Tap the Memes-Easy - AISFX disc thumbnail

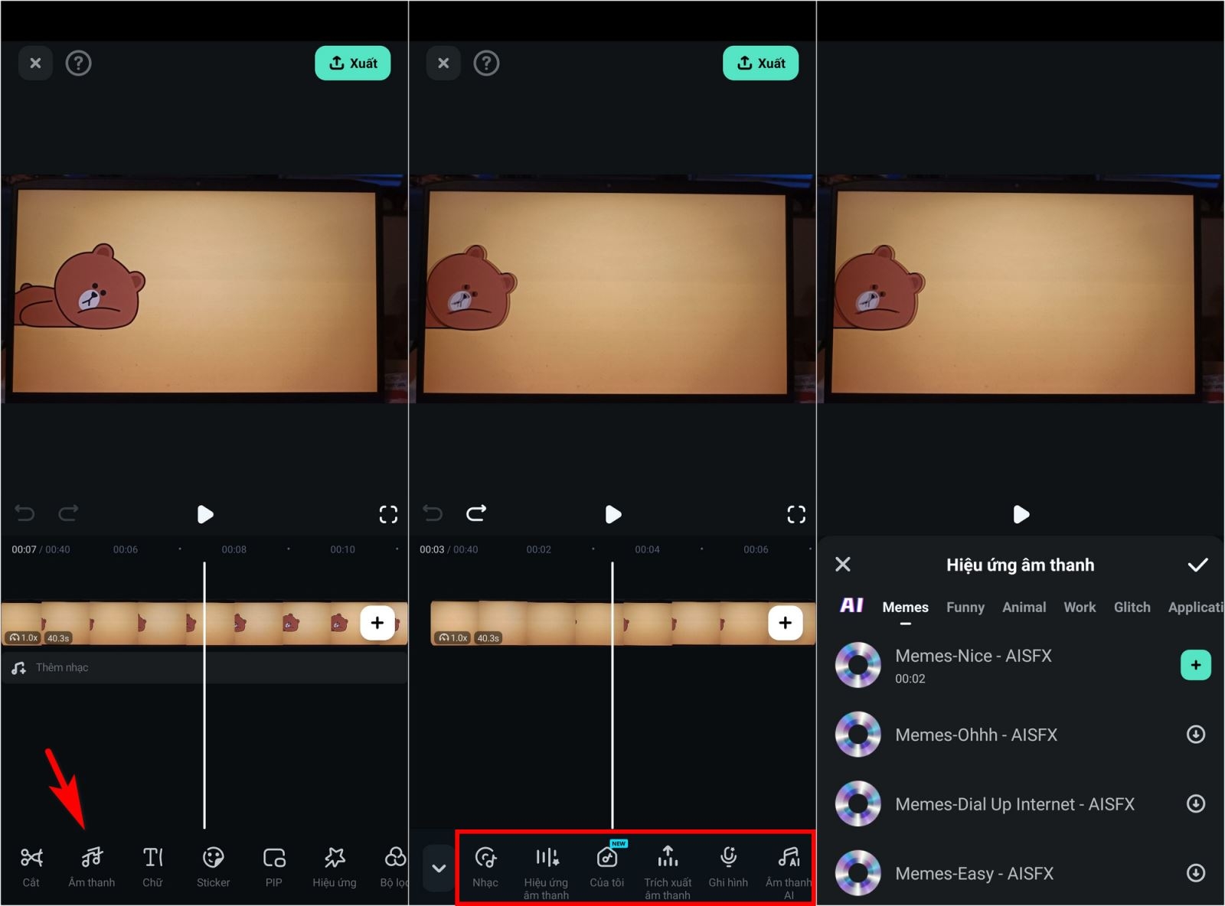[858, 873]
